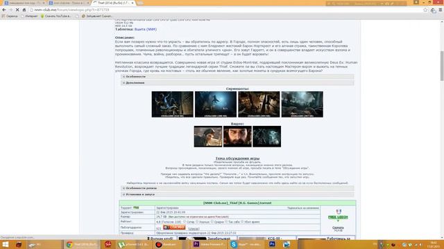The width and height of the screenshot is (444, 249).
Task: Select the Супер rating radio button
Action: pos(185,221)
